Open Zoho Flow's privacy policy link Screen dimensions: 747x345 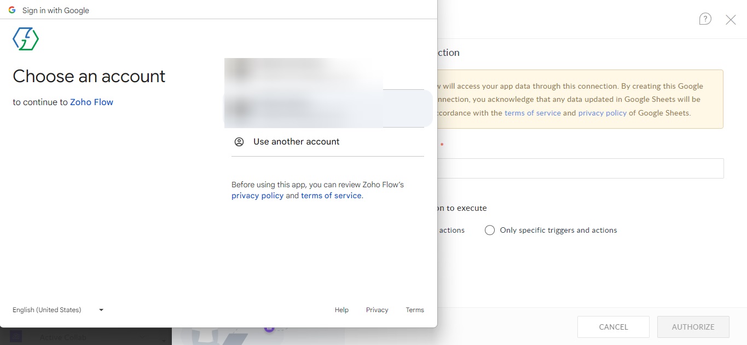coord(257,196)
